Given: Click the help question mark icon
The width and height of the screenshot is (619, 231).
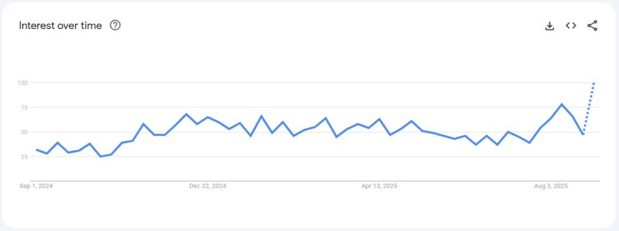Looking at the screenshot, I should click(115, 25).
